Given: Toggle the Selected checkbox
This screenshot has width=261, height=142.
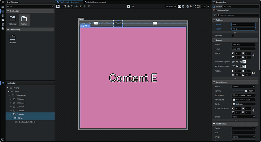Looking at the screenshot, I should click(233, 36).
